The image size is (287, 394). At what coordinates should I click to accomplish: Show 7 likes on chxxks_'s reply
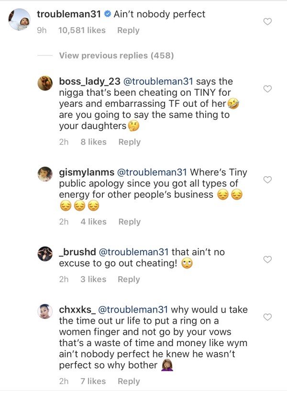coord(93,381)
